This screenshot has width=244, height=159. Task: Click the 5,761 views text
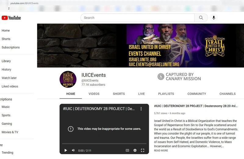pyautogui.click(x=161, y=113)
